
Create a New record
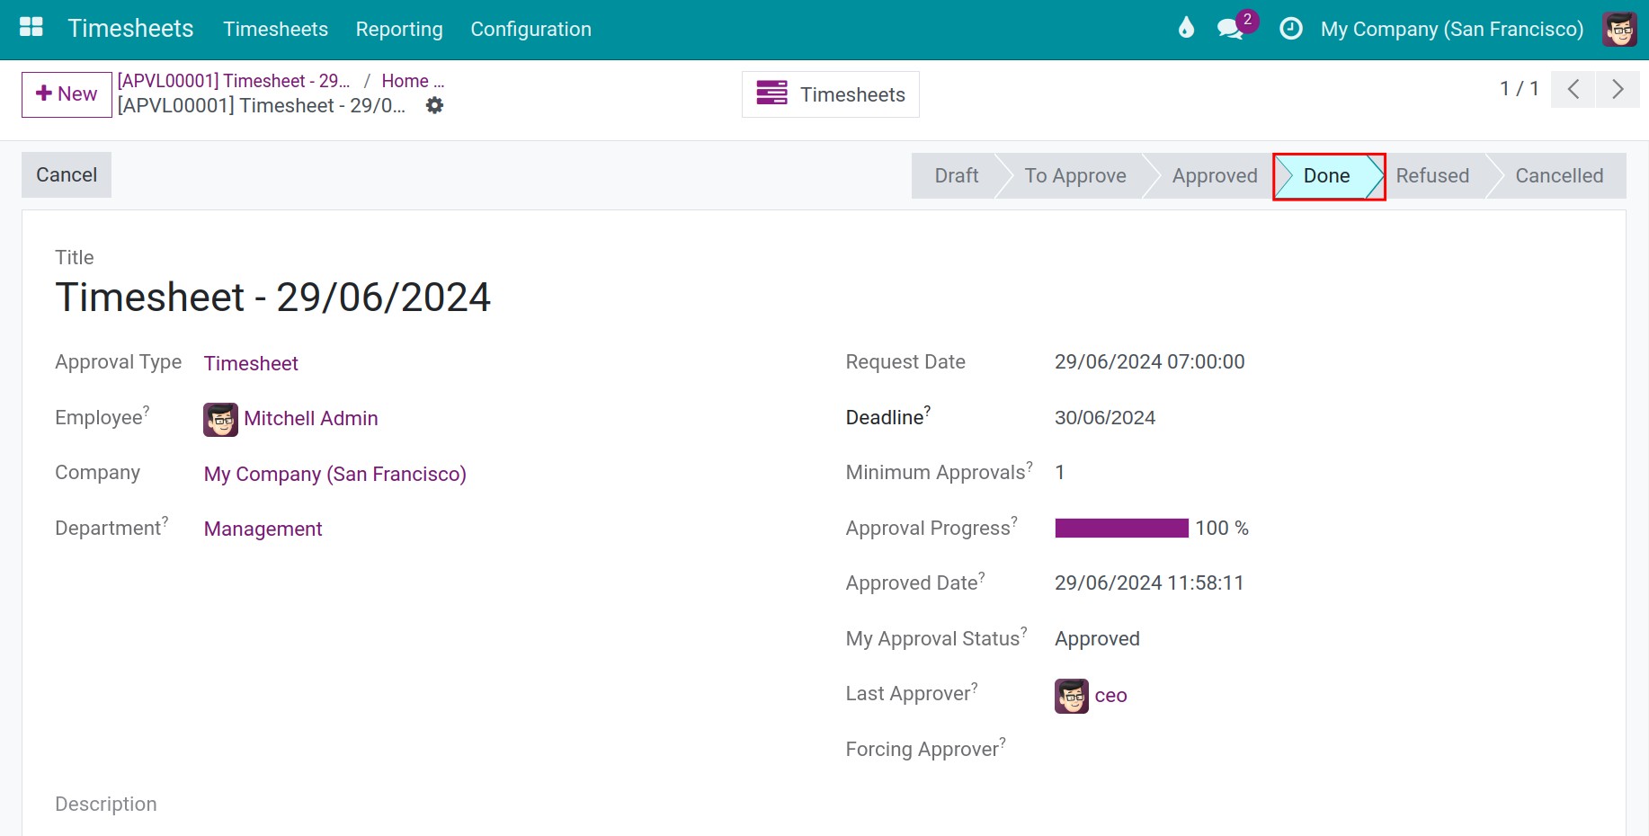pyautogui.click(x=67, y=94)
